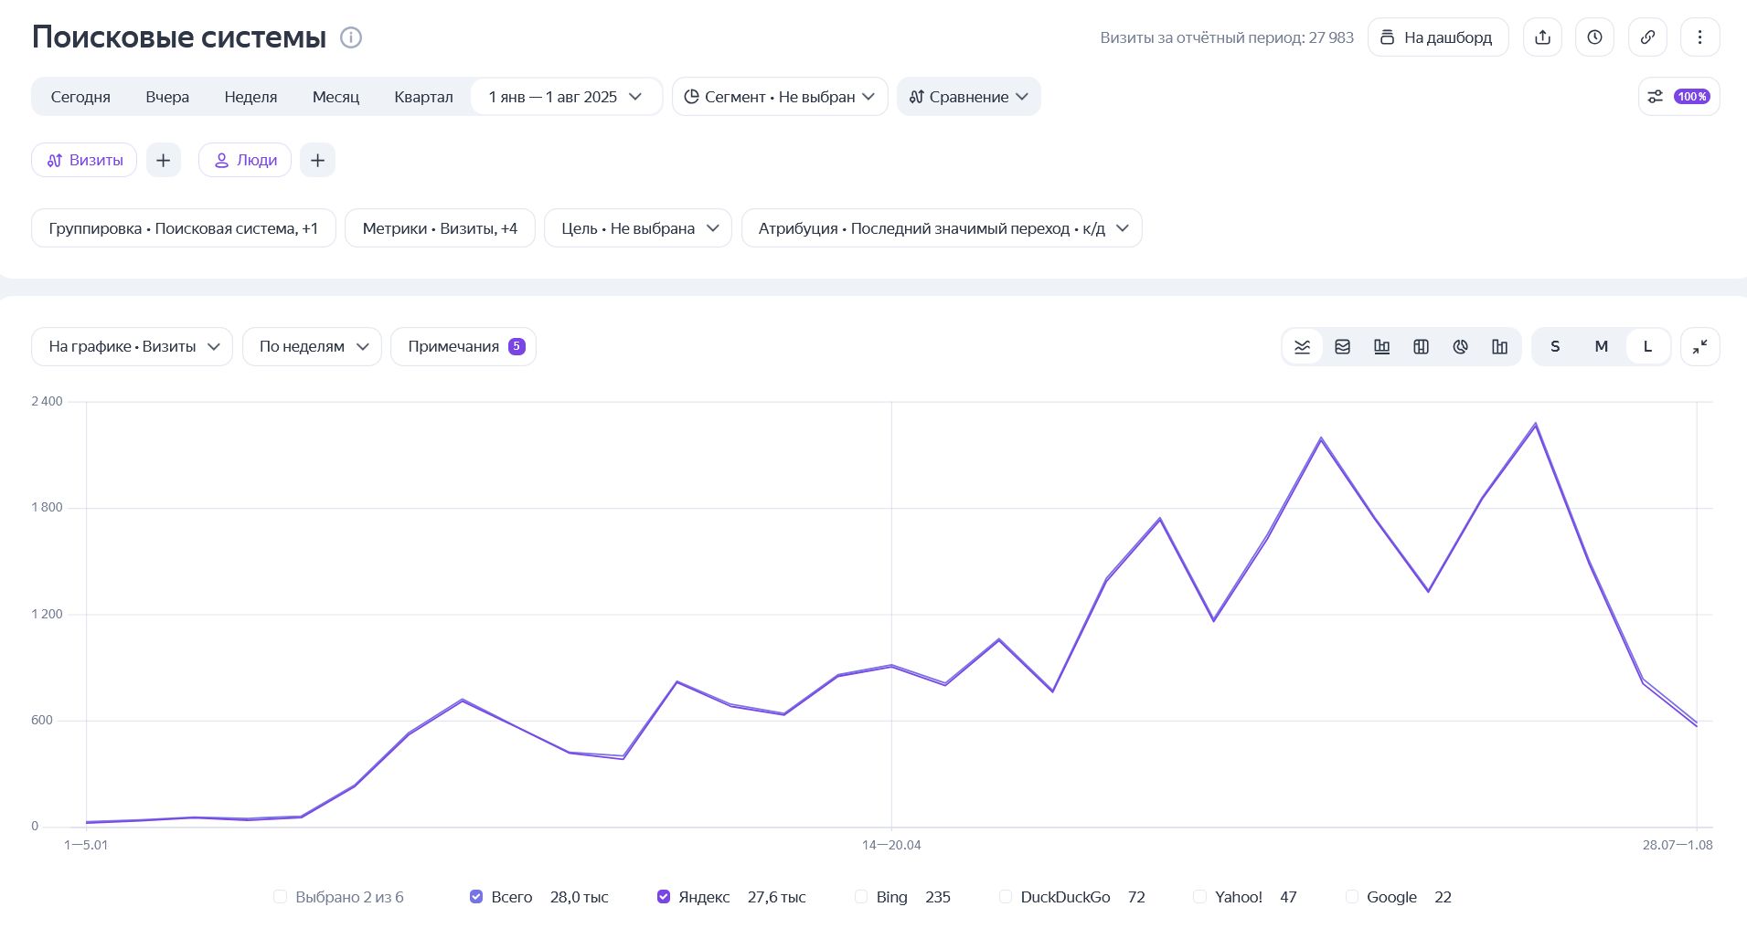Select the Месяц period tab
Image resolution: width=1747 pixels, height=928 pixels.
point(336,97)
